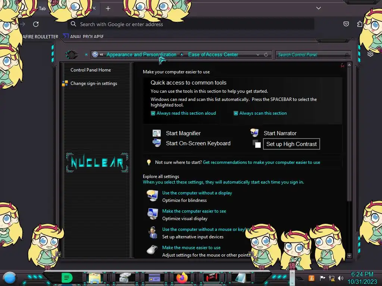Click the themed Back navigation button
The height and width of the screenshot is (286, 382).
coord(71,54)
